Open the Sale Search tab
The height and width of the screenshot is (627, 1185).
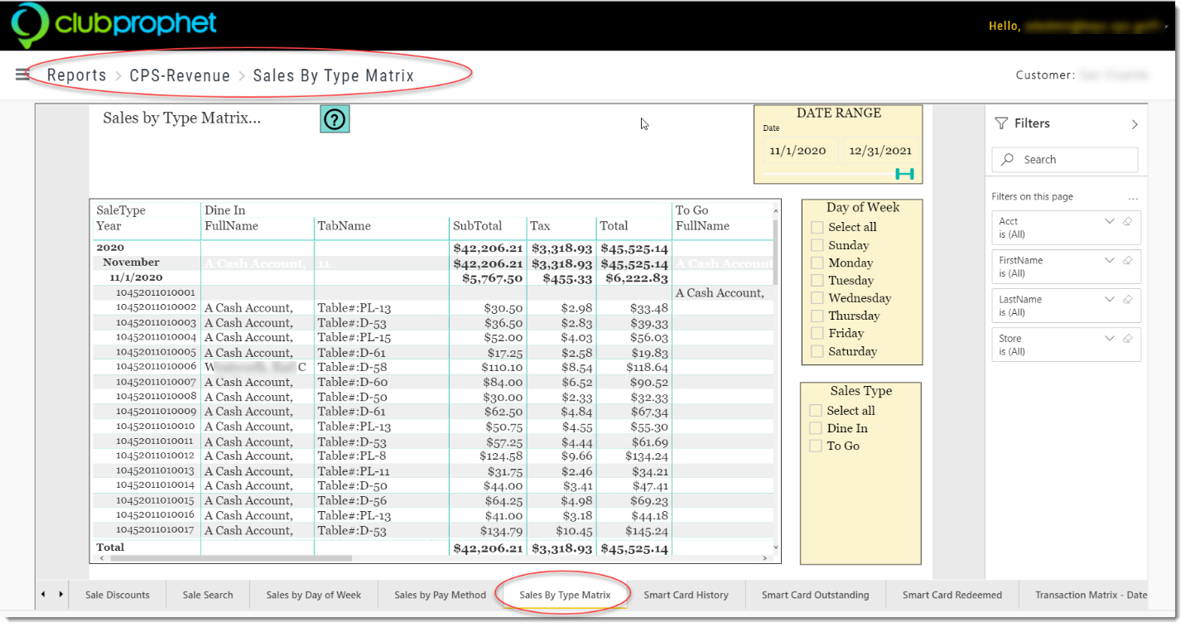coord(208,595)
